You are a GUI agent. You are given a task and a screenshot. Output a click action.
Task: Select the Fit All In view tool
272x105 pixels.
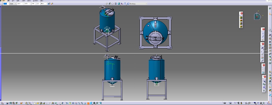70,103
